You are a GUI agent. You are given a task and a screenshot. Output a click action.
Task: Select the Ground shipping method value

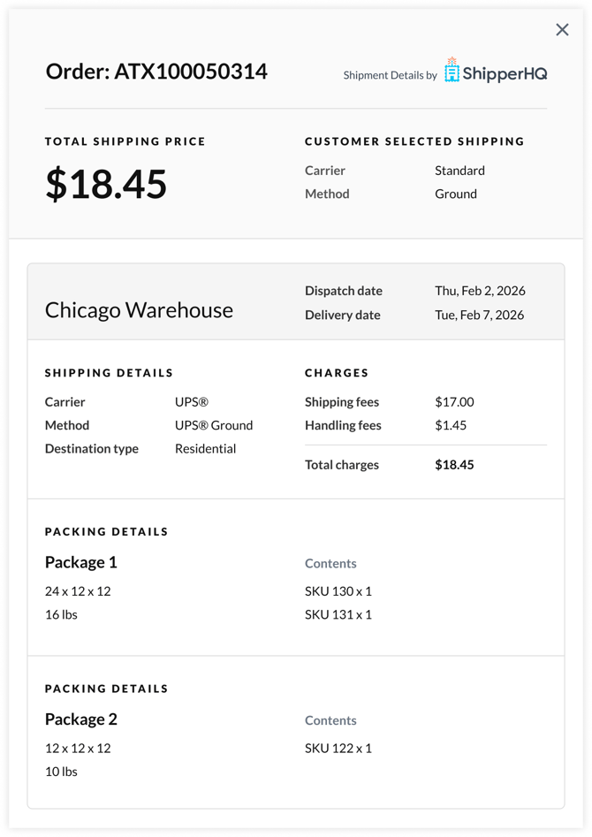pos(456,194)
